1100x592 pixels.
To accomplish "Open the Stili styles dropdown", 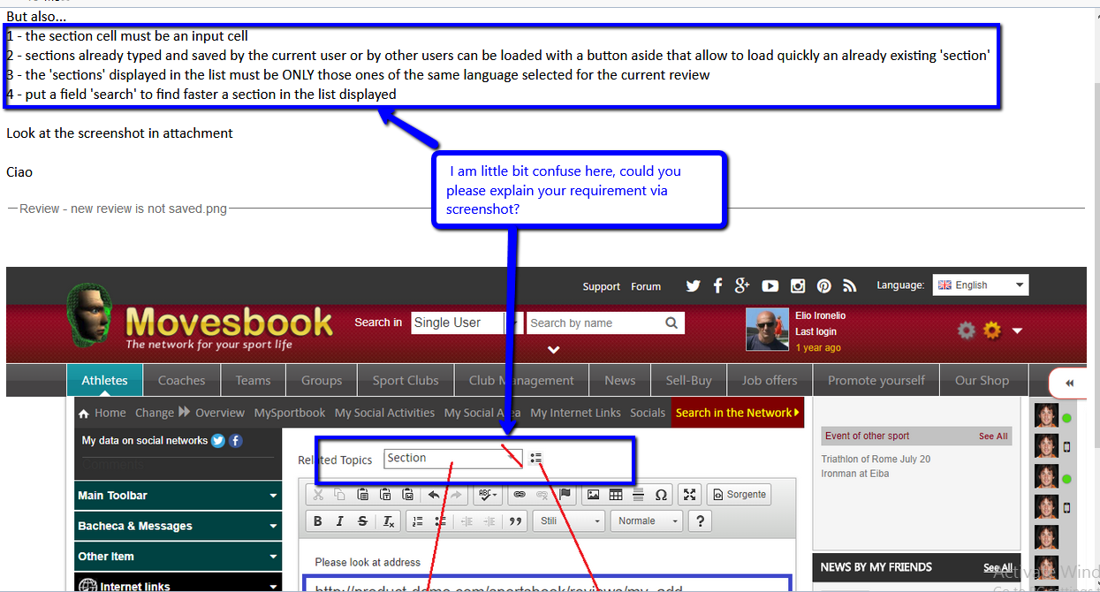I will 568,521.
